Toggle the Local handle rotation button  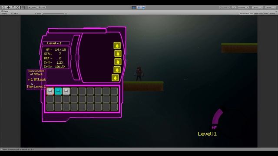42,7
